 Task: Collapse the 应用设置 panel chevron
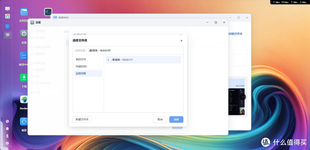180,34
